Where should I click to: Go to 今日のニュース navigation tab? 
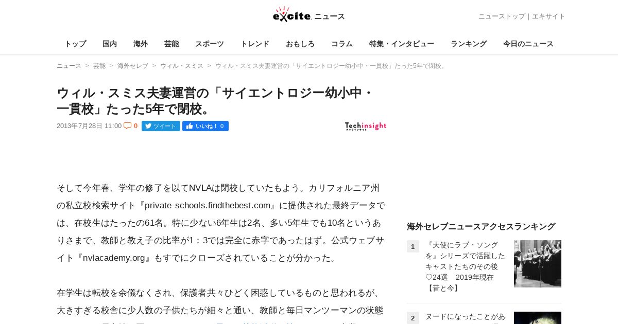click(x=528, y=44)
